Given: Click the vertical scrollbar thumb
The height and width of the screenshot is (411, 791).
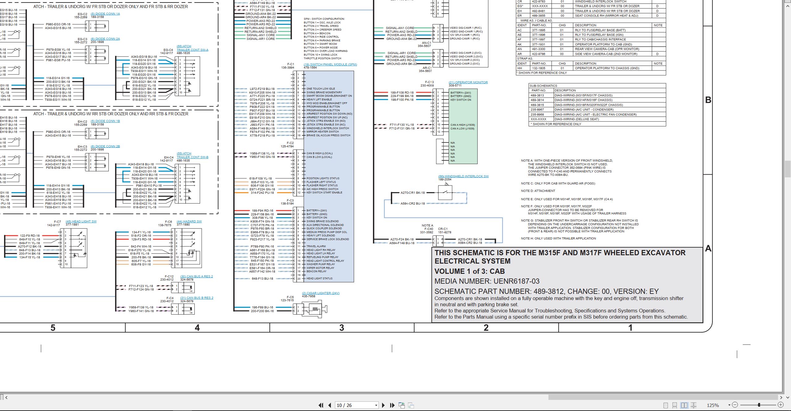Looking at the screenshot, I should 788,169.
